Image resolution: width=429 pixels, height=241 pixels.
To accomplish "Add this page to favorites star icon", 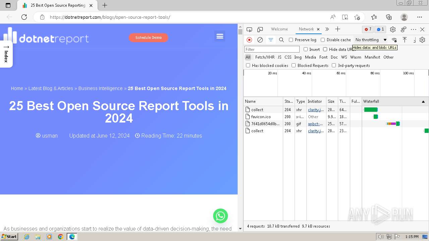I will point(357,17).
